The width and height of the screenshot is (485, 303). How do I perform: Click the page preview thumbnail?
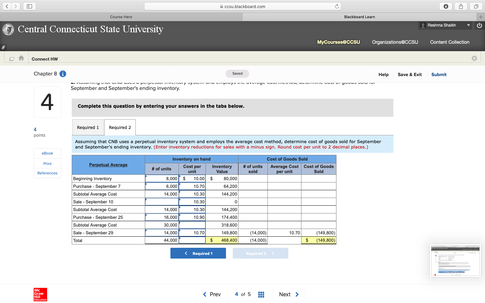[455, 260]
